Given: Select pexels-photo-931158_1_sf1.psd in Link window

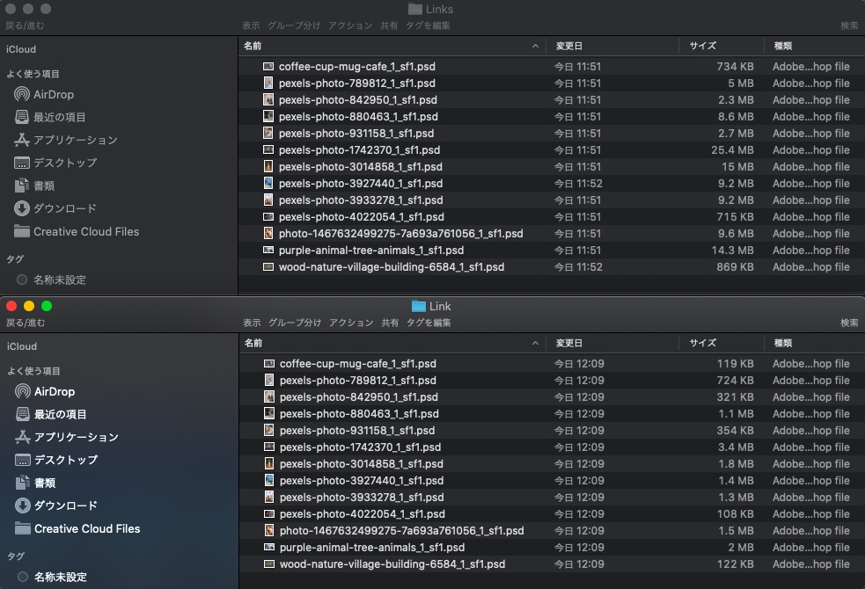Looking at the screenshot, I should click(x=553, y=430).
